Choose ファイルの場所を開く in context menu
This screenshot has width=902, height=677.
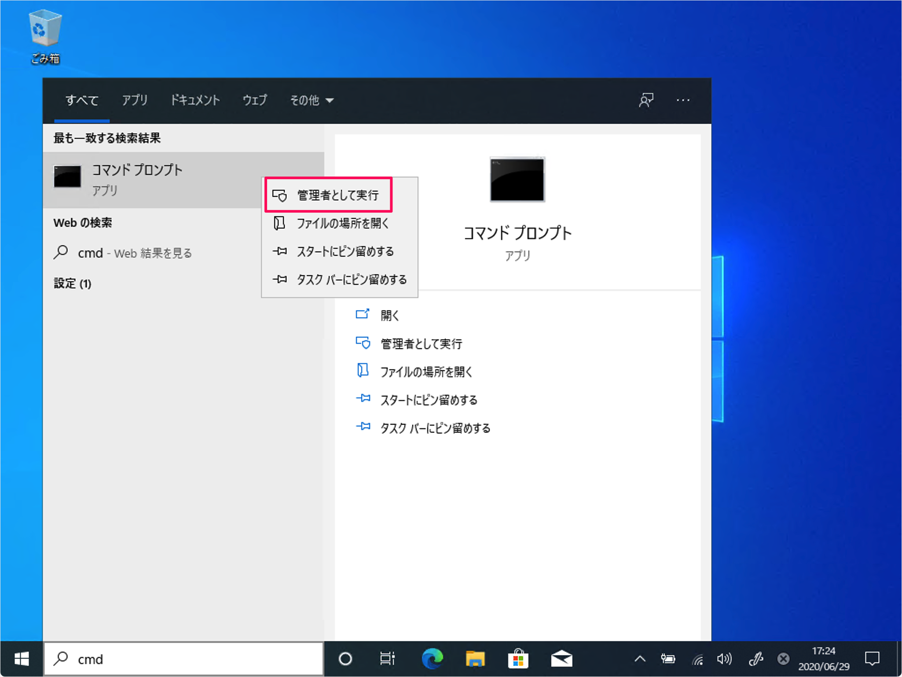pyautogui.click(x=339, y=223)
